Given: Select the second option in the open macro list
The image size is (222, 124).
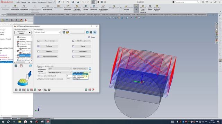Looking at the screenshot, I should pyautogui.click(x=80, y=76).
